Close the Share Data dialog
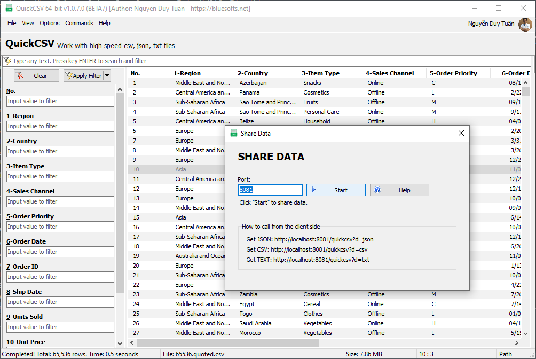This screenshot has height=359, width=536. point(461,133)
